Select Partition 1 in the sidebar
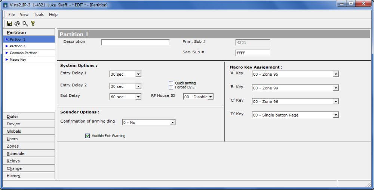Viewport: 374px width, 190px height. point(29,39)
